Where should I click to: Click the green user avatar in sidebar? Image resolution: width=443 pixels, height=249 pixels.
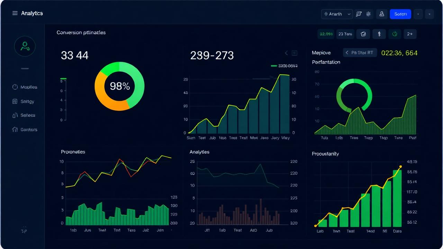[25, 46]
